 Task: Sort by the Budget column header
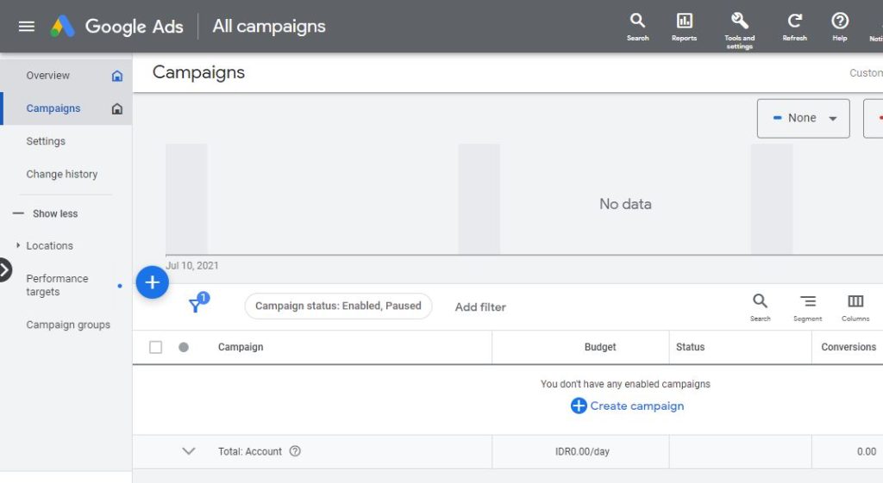point(600,347)
